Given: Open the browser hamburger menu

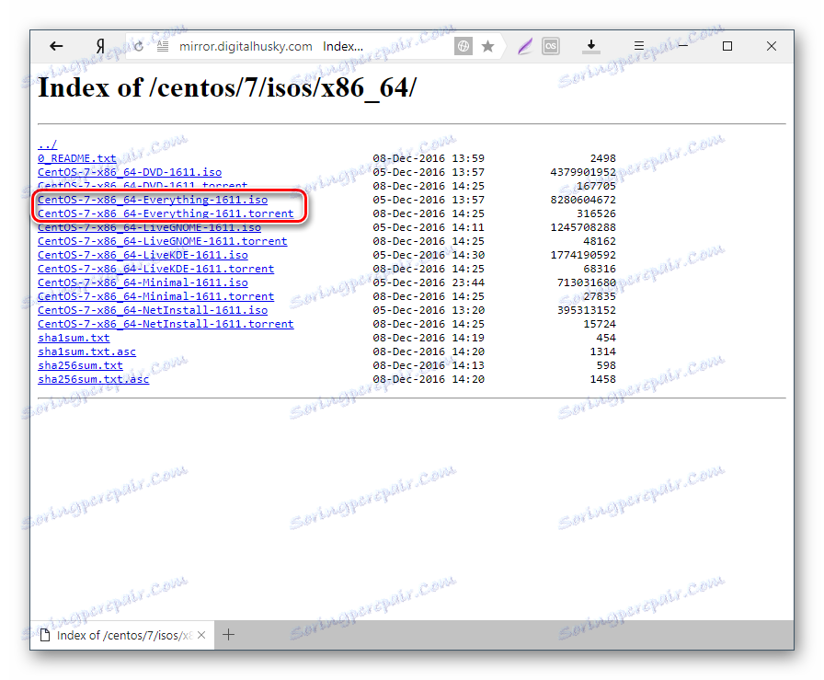Looking at the screenshot, I should click(638, 45).
